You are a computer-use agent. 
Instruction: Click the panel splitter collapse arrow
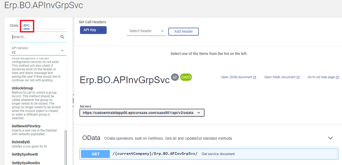coord(73,95)
